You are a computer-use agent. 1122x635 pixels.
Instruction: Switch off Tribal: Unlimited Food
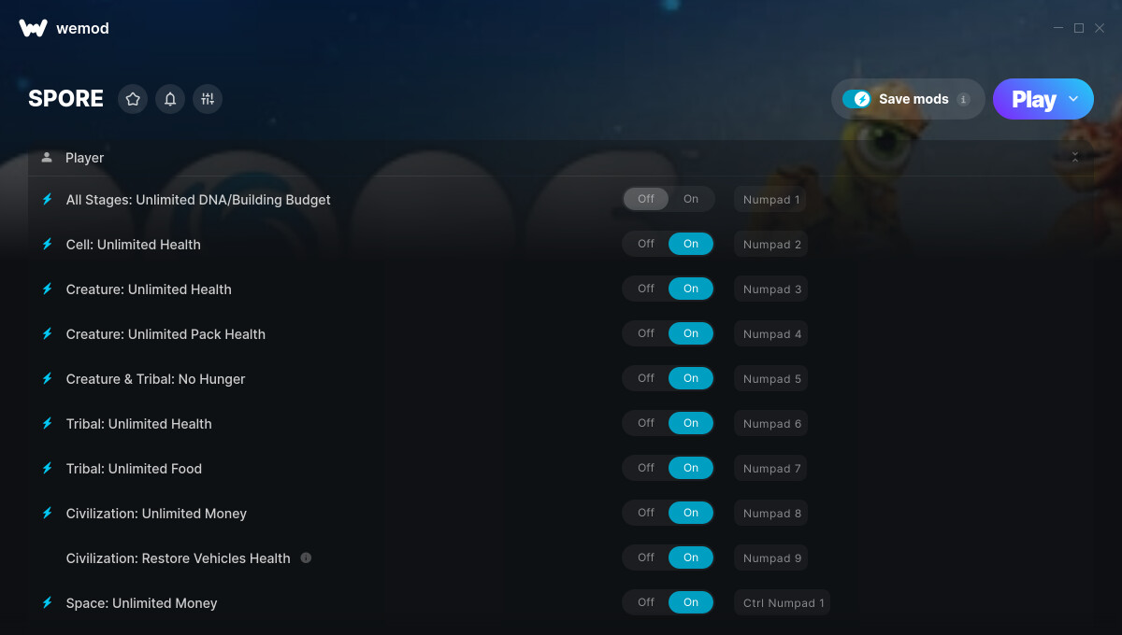[x=646, y=468]
